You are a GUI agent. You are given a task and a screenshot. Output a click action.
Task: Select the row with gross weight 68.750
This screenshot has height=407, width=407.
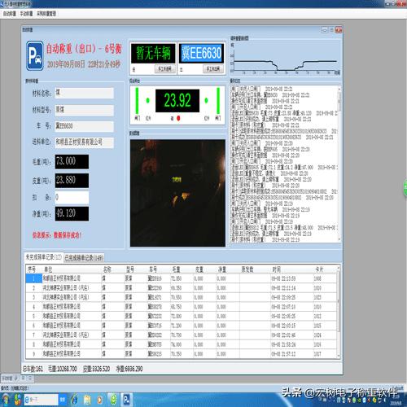click(182, 307)
